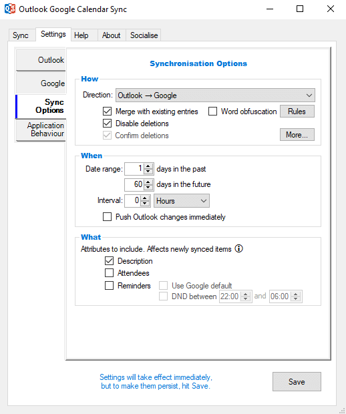Open the Direction dropdown
Image resolution: width=346 pixels, height=414 pixels.
click(215, 95)
